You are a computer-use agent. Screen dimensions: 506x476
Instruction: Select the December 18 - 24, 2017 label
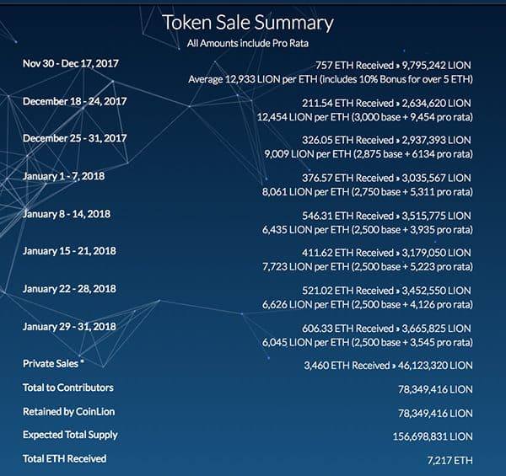coord(74,100)
